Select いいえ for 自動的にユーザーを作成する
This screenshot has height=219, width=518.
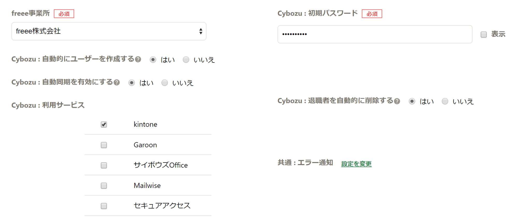click(x=186, y=60)
